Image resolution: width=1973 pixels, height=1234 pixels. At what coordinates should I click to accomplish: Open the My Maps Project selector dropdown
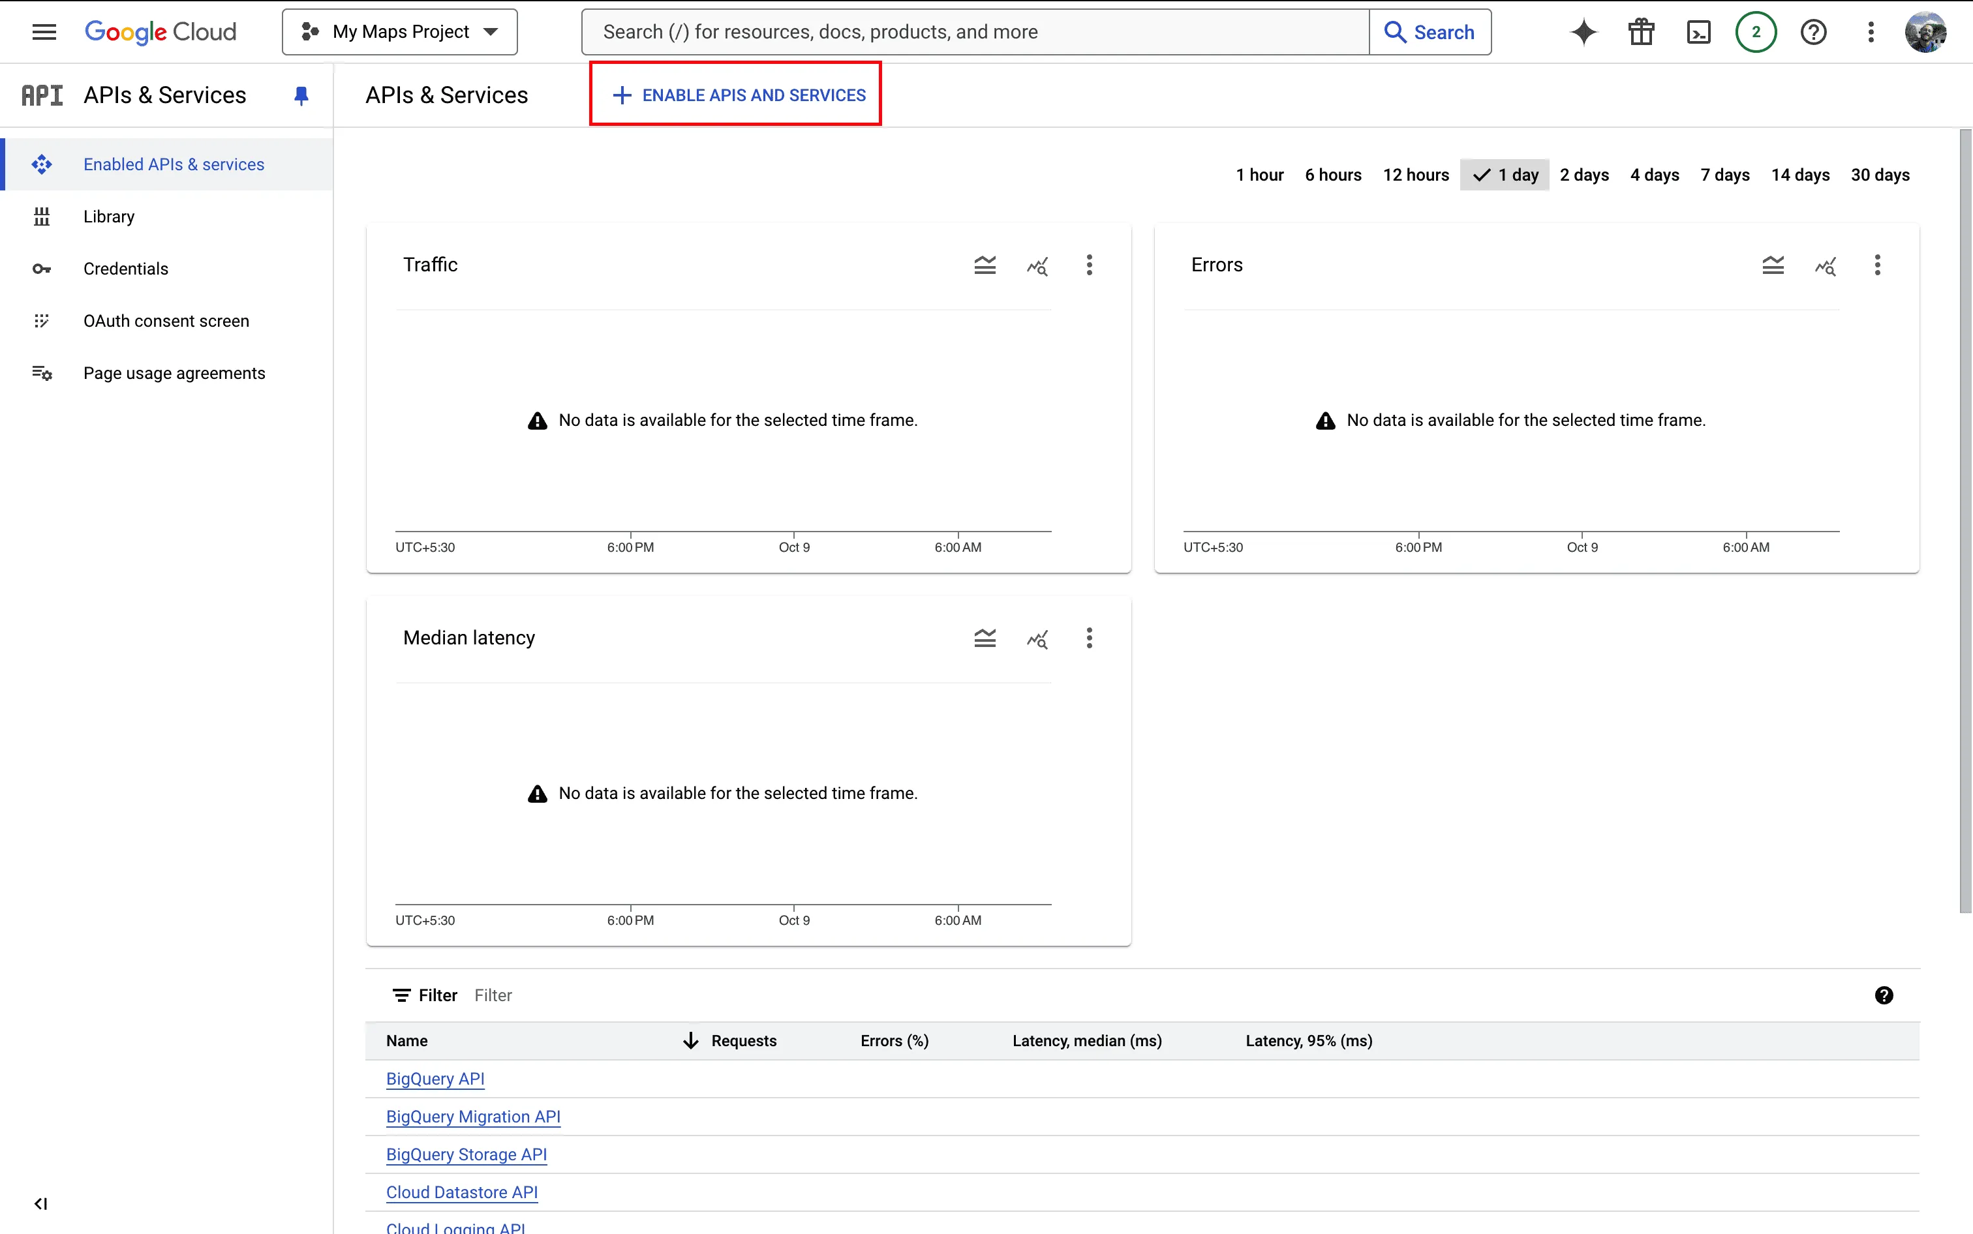(x=400, y=32)
